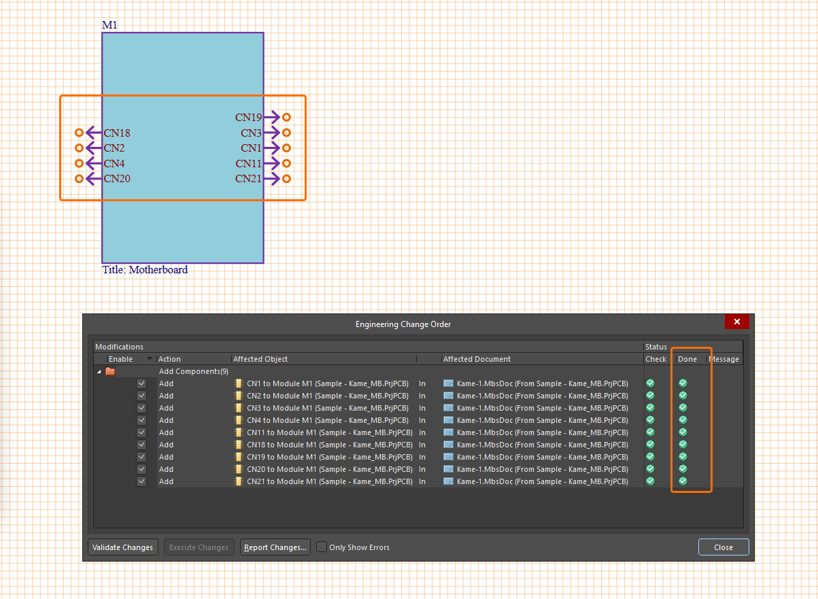Open the Enable column dropdown arrow

pyautogui.click(x=149, y=359)
